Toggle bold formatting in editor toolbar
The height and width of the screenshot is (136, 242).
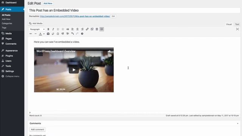(48, 29)
